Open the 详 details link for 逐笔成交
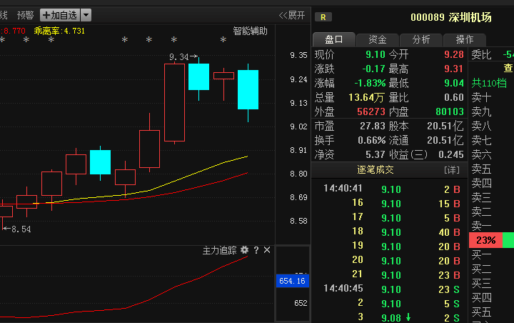514x323 pixels. (452, 170)
